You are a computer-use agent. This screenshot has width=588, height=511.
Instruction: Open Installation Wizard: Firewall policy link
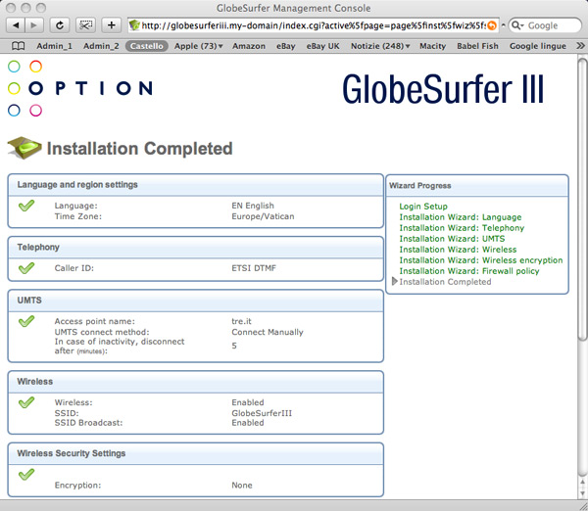[x=469, y=271]
